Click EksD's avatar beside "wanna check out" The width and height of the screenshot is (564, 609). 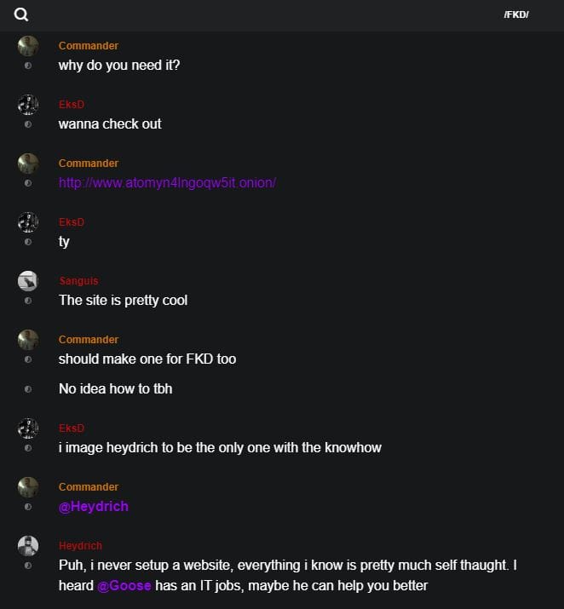pyautogui.click(x=28, y=105)
